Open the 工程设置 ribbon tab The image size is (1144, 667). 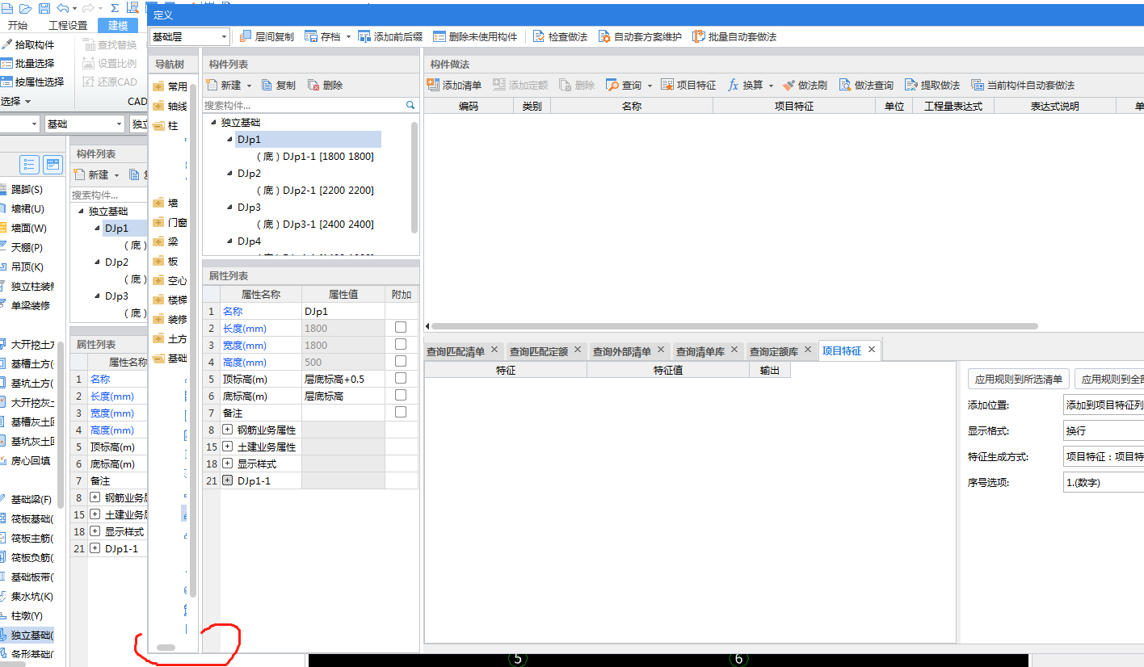click(x=68, y=25)
